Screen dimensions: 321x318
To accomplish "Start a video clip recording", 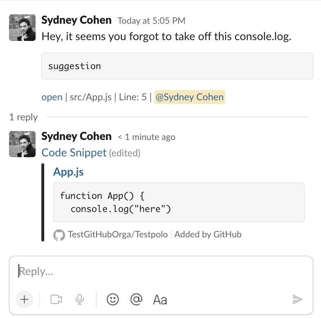I will [x=57, y=300].
